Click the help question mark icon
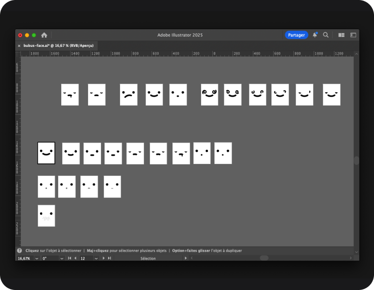Screen dimensions: 374x290 point(20,250)
